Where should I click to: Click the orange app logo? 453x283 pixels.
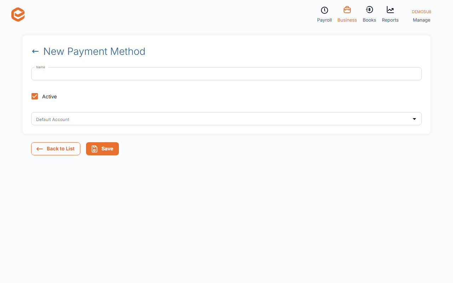coord(18,15)
